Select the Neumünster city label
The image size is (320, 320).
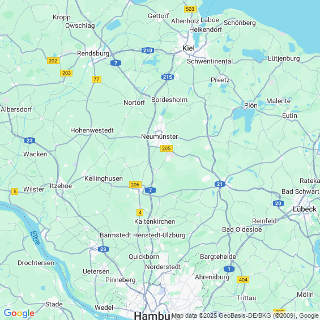click(x=160, y=136)
